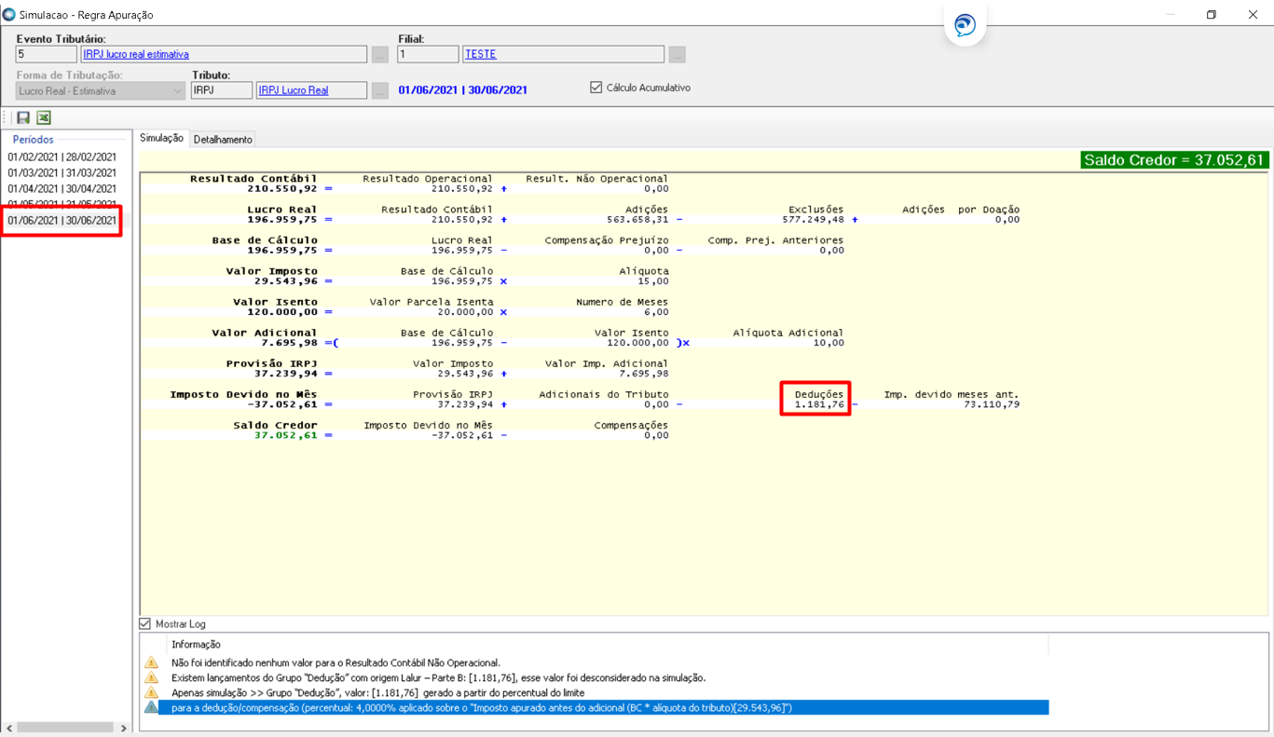The width and height of the screenshot is (1274, 737).
Task: Click the Provisão IRPJ result 37.239,94
Action: (285, 374)
